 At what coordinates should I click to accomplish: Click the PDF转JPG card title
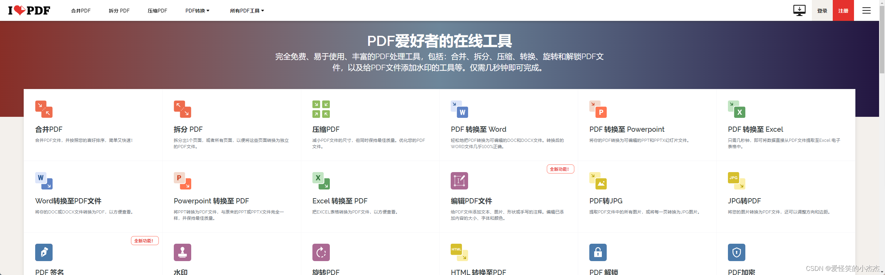[x=606, y=201]
